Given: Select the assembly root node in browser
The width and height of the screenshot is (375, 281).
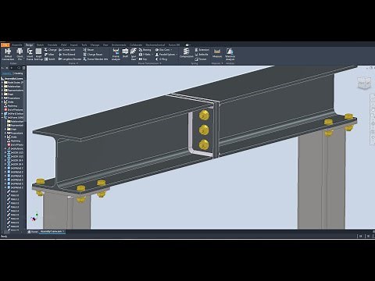Looking at the screenshot, I should coord(12,78).
